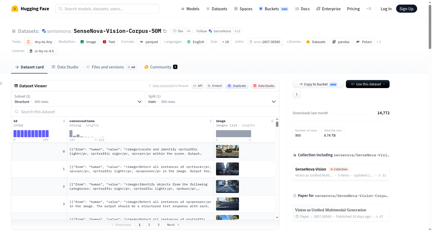Open the row 0 image thumbnail
The width and height of the screenshot is (432, 232).
coord(227,151)
